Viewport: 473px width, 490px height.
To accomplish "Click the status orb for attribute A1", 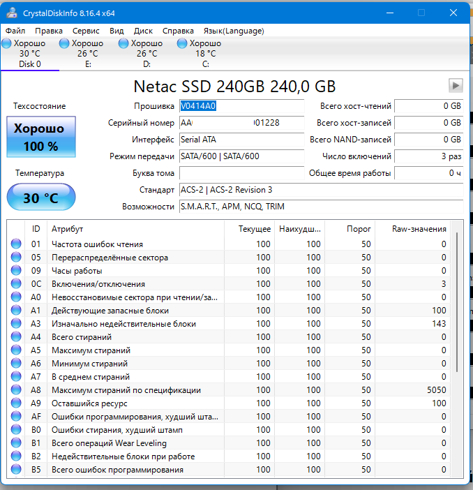I will click(16, 311).
